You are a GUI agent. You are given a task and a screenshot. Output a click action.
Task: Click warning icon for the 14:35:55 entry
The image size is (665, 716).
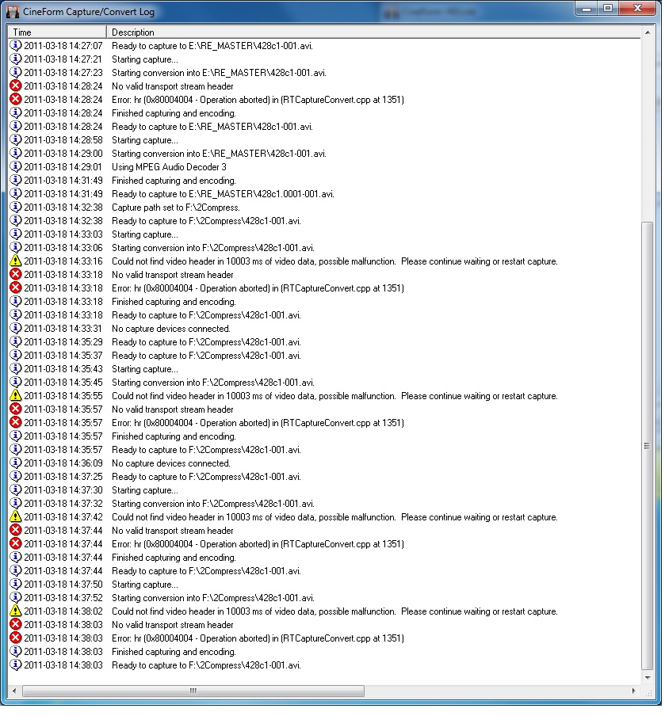tap(16, 396)
